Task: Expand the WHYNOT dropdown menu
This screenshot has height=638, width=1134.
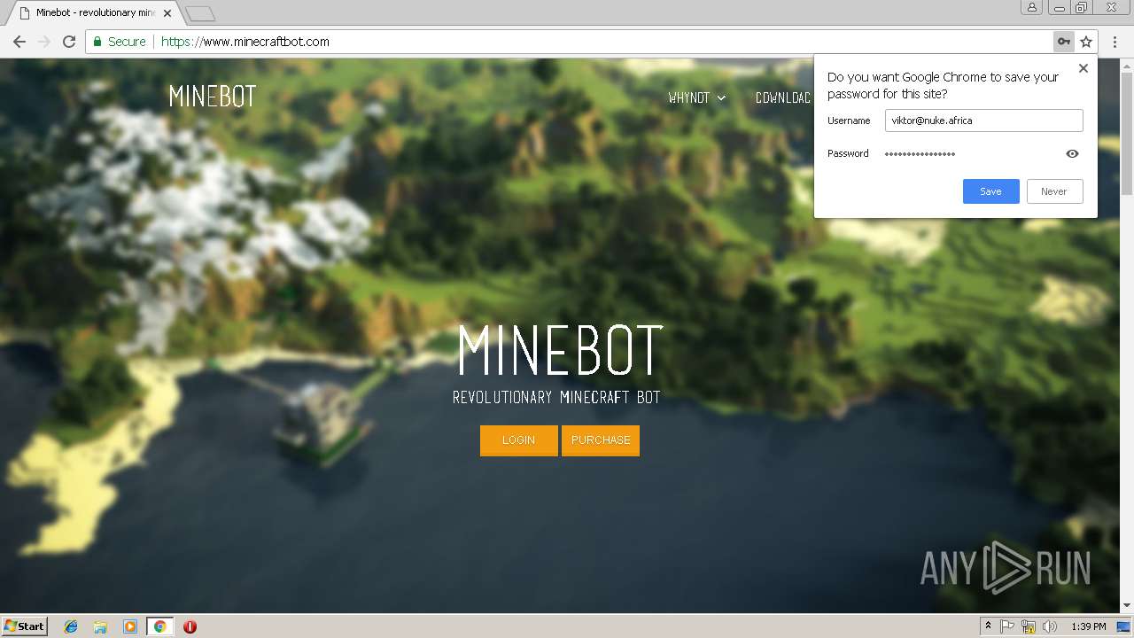Action: pyautogui.click(x=697, y=97)
